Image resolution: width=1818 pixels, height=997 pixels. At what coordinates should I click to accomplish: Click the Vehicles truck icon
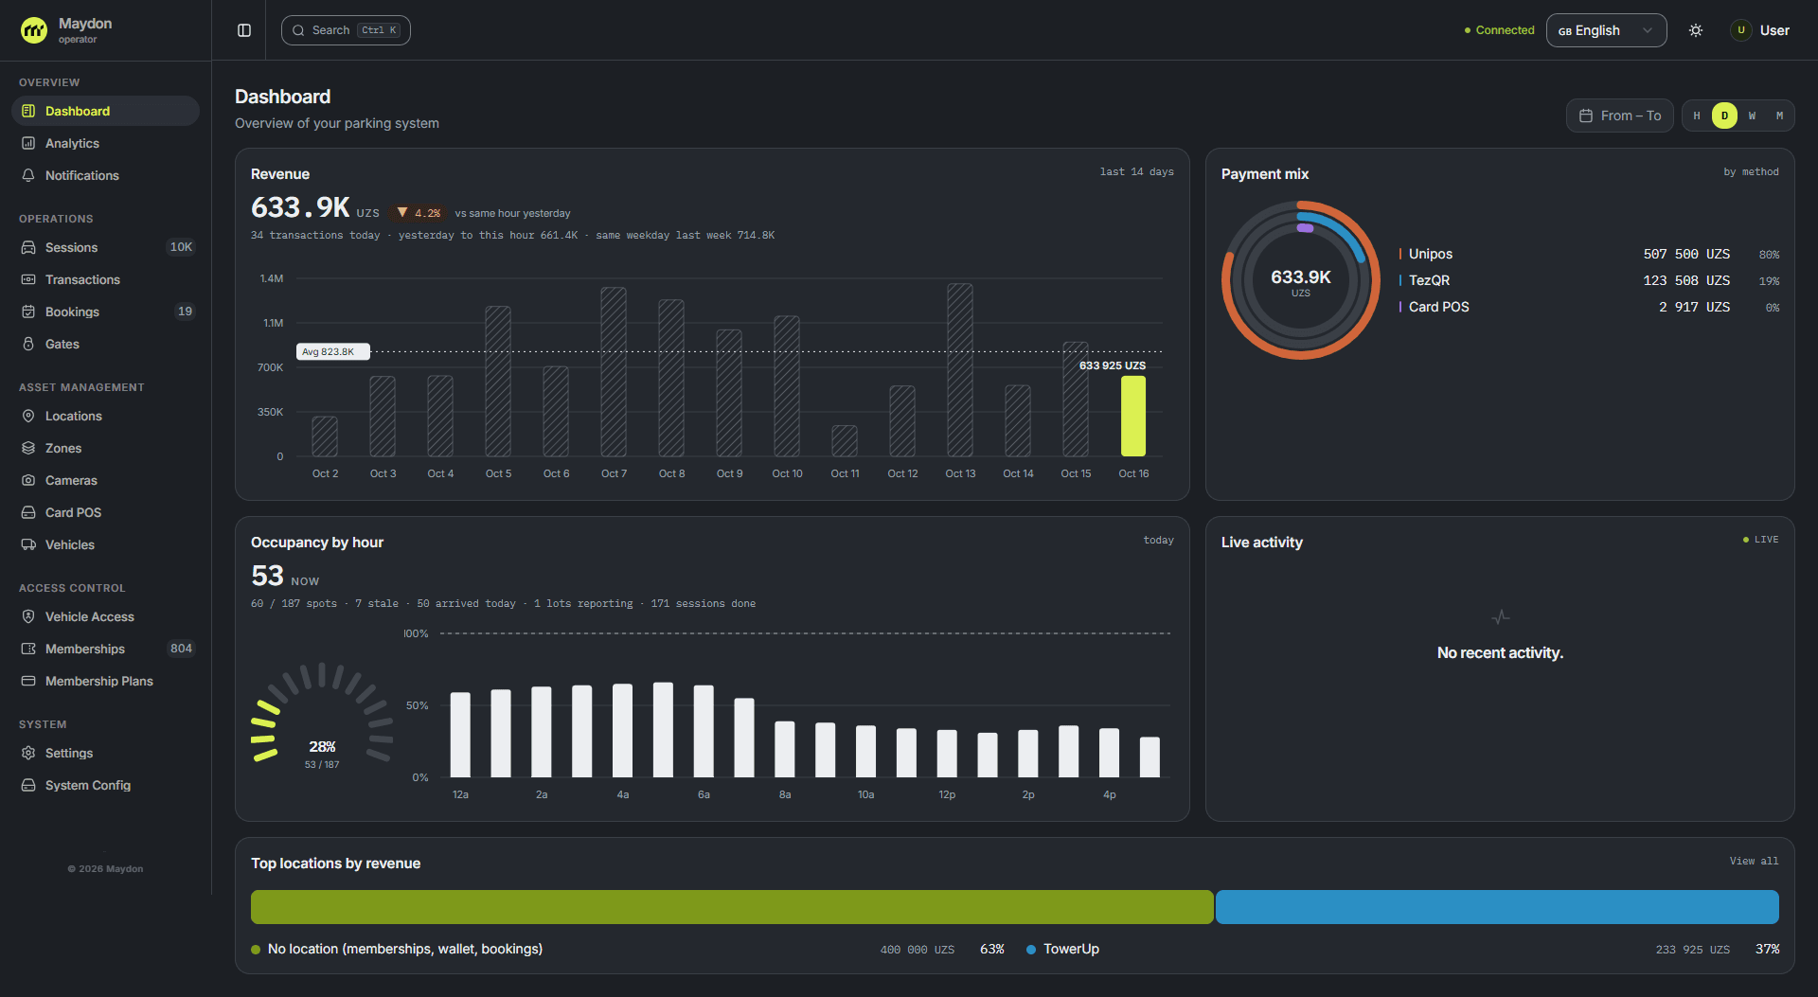pos(28,544)
